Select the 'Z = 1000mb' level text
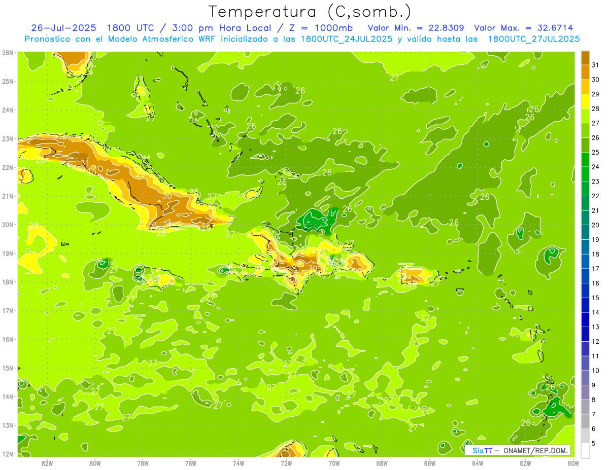This screenshot has width=609, height=470. click(x=321, y=28)
